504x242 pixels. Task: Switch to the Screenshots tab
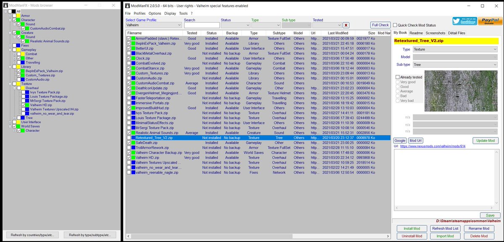(x=435, y=33)
